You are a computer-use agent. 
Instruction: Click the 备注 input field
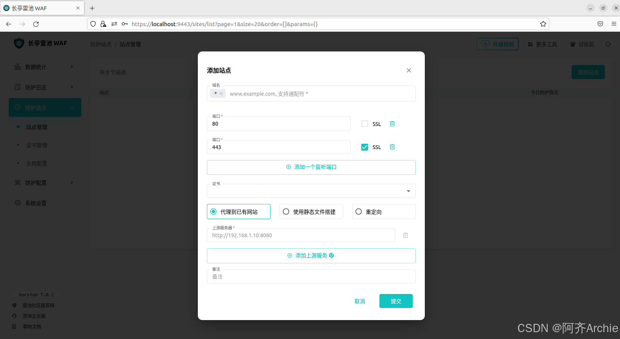[x=311, y=276]
